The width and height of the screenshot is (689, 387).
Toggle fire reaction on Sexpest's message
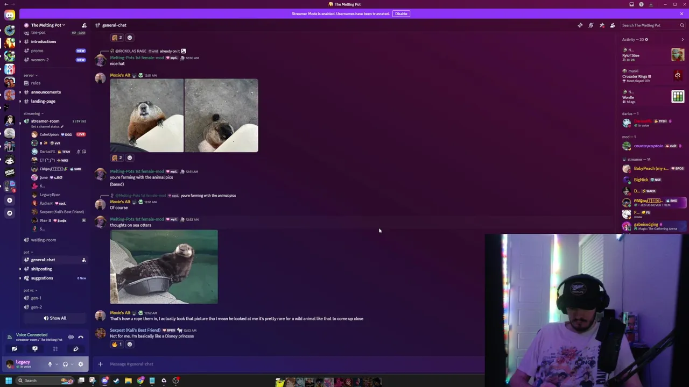click(x=117, y=344)
